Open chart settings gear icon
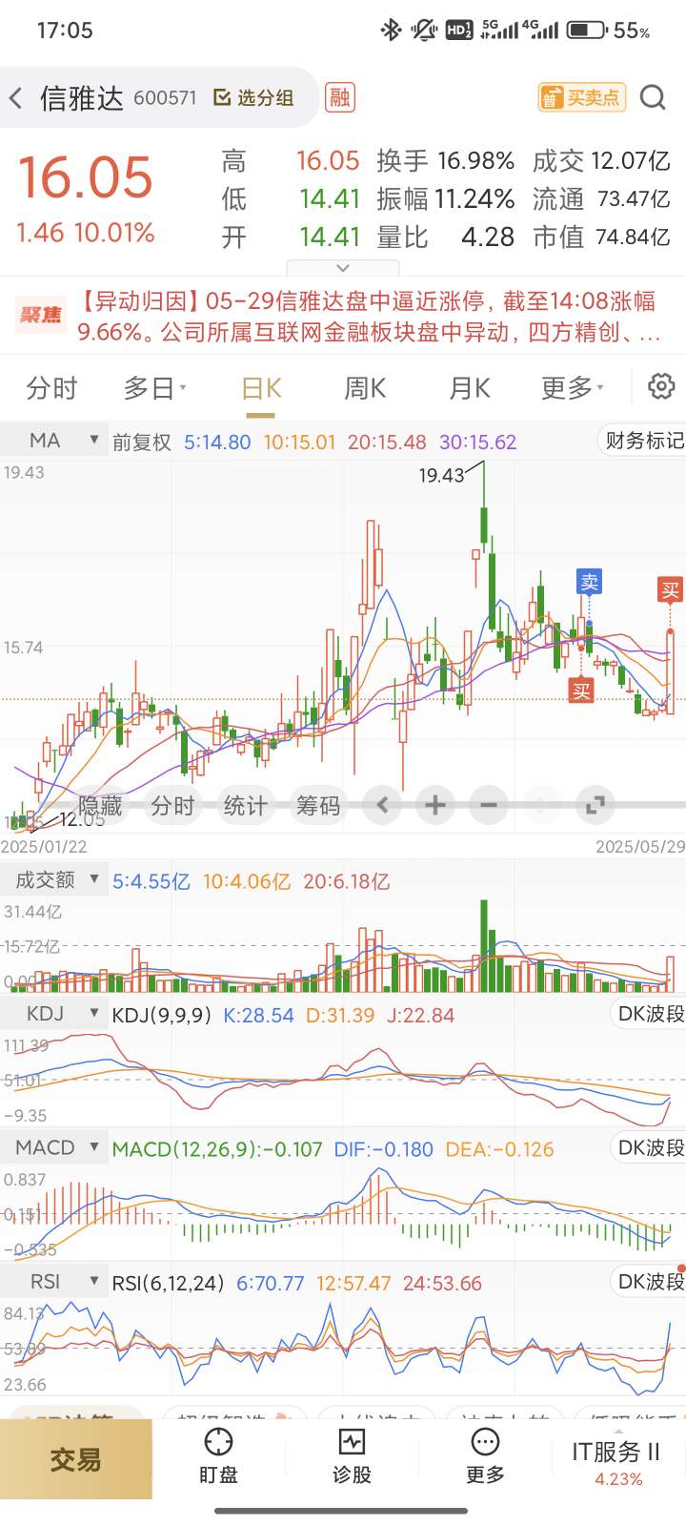 pyautogui.click(x=661, y=386)
